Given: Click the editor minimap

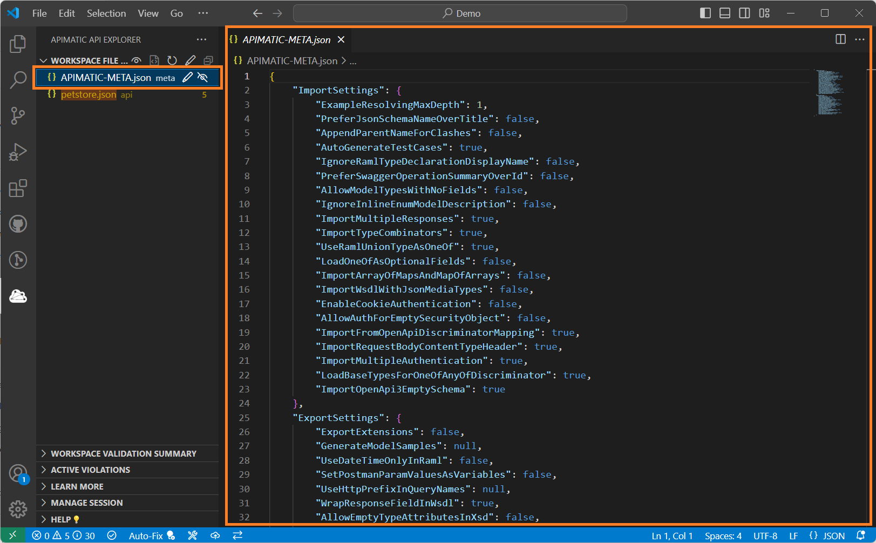Looking at the screenshot, I should (x=830, y=92).
